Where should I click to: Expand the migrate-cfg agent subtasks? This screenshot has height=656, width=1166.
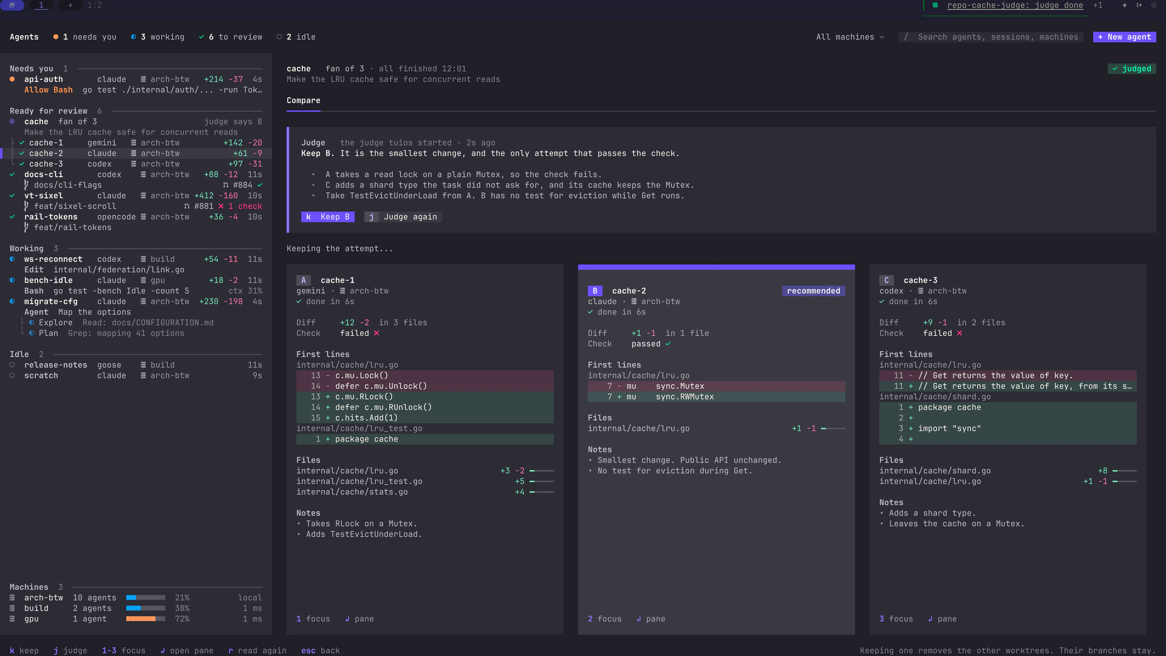pyautogui.click(x=12, y=302)
